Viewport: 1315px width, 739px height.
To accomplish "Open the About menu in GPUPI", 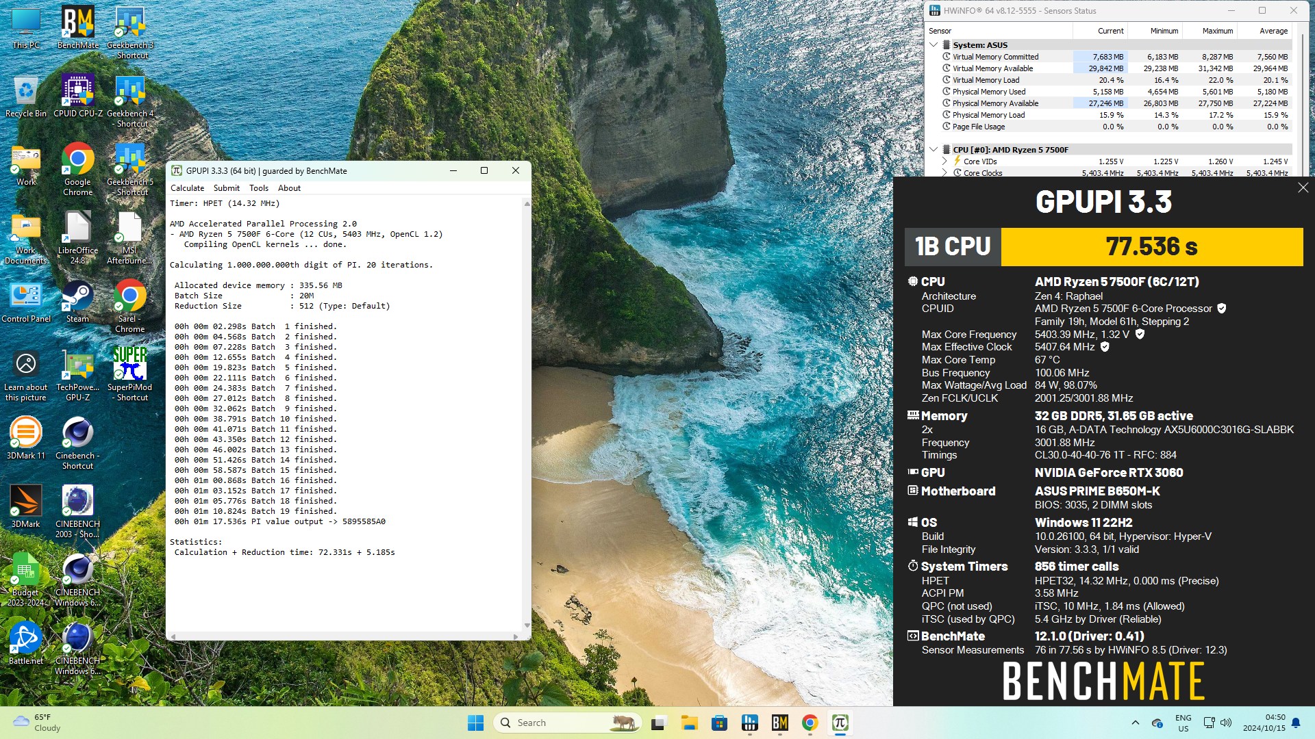I will [x=289, y=188].
